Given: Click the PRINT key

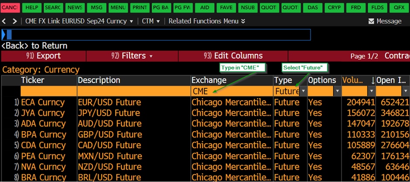Looking at the screenshot, I should coord(140,8).
